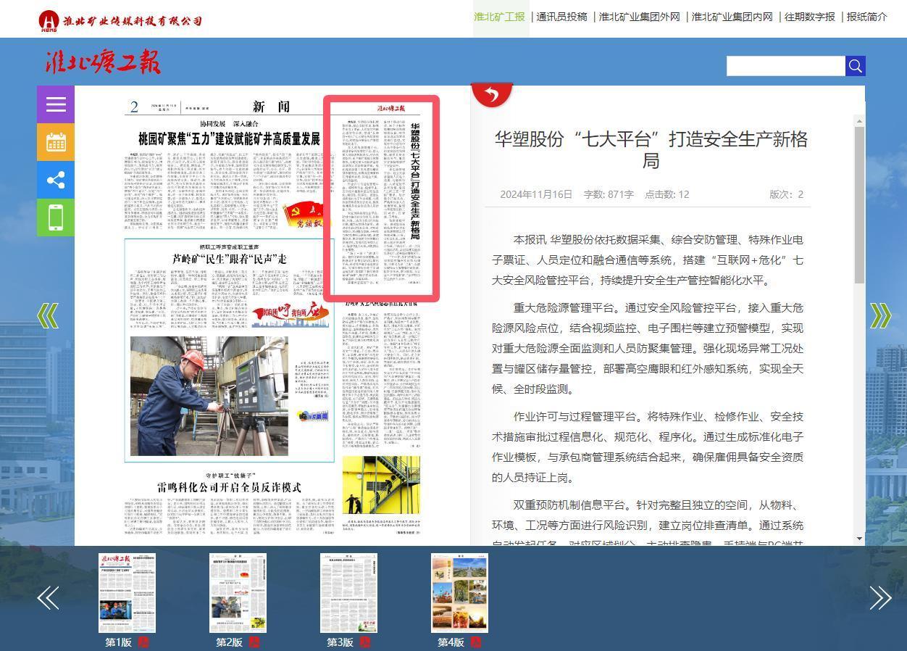Open 往期数字报 archive link

point(809,17)
